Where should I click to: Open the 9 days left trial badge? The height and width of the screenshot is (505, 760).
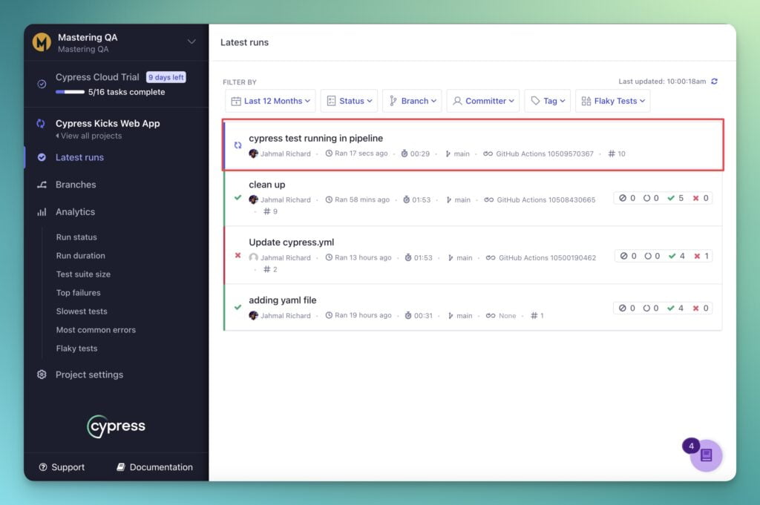click(x=166, y=77)
